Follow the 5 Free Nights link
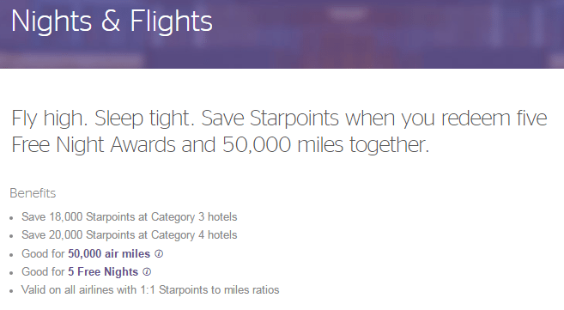This screenshot has width=564, height=310. point(103,272)
